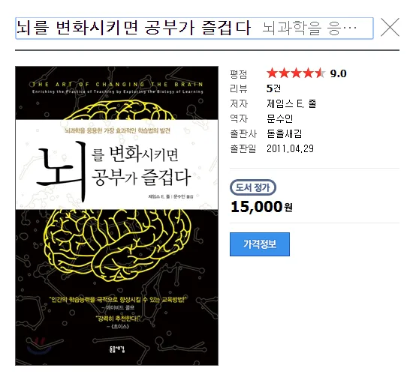Open the 5건 review count link
Image resolution: width=410 pixels, height=377 pixels.
[273, 88]
